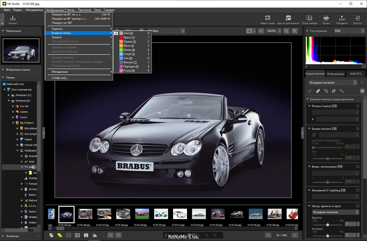Open the Файл menu
Screen dimensions: 367x241
point(7,10)
